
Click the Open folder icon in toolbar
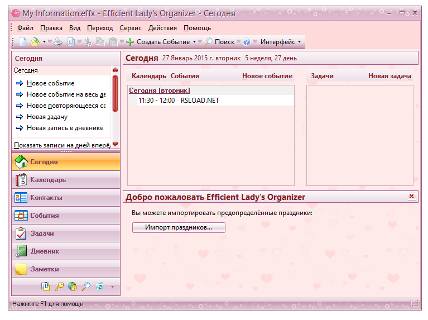pos(35,42)
